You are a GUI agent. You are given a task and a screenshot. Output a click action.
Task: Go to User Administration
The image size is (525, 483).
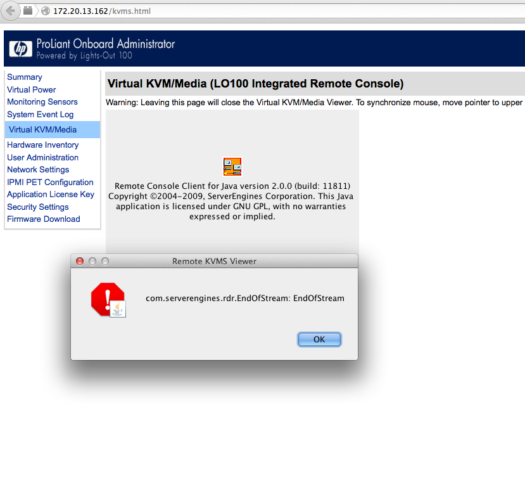tap(42, 158)
